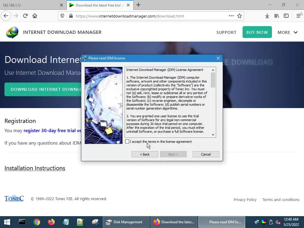
Task: Click the pinned Firefox taskbar icon
Action: 51,222
